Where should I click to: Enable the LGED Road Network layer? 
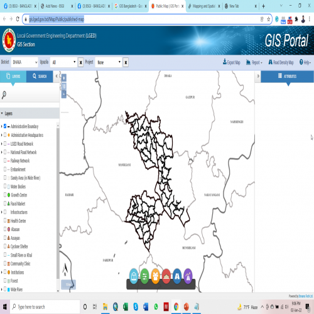(x=5, y=144)
